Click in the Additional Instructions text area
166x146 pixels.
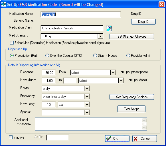click(x=88, y=124)
